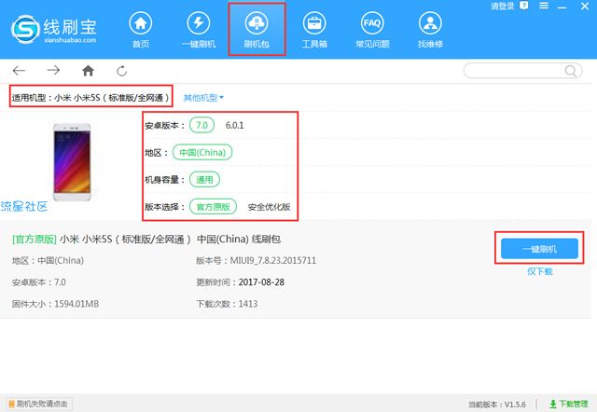Click the firmware size 1594.01MB
Image resolution: width=597 pixels, height=412 pixels.
[x=76, y=304]
